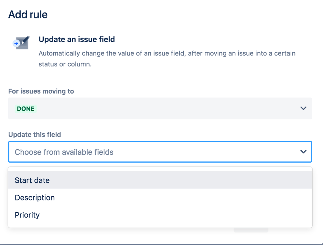
Task: Click the chevron in Choose from available fields
Action: 303,152
